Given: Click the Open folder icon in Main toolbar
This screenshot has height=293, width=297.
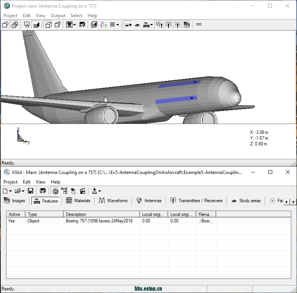Looking at the screenshot, I should click(18, 191).
